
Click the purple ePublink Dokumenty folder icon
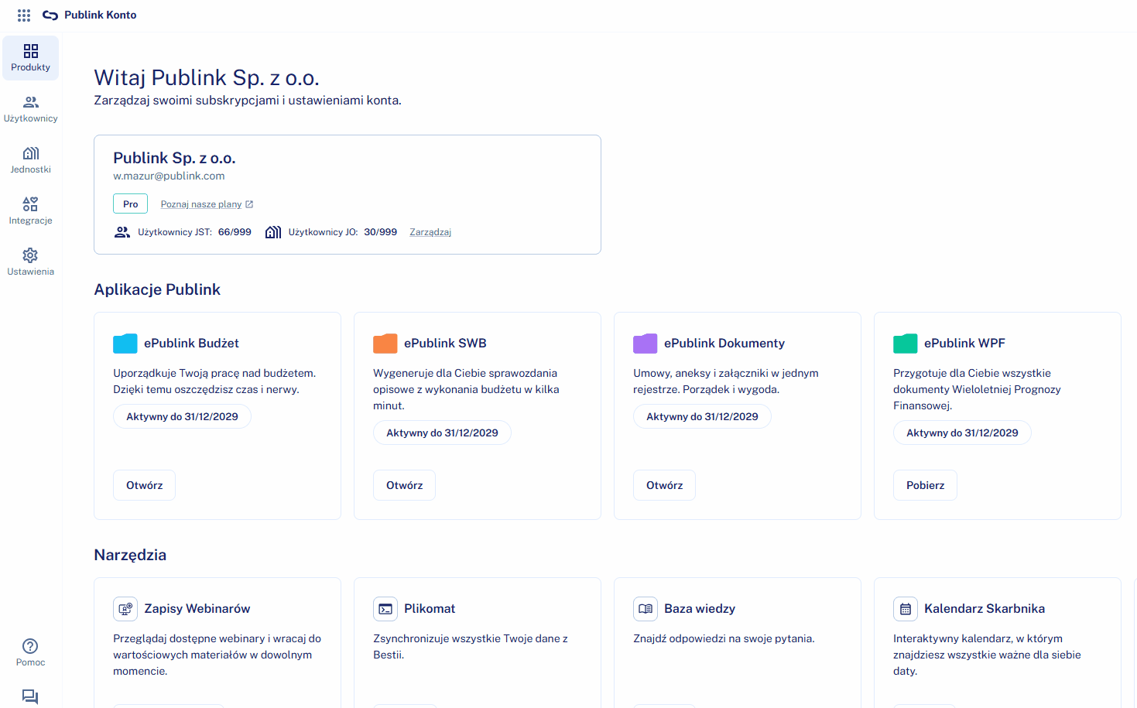pos(646,344)
